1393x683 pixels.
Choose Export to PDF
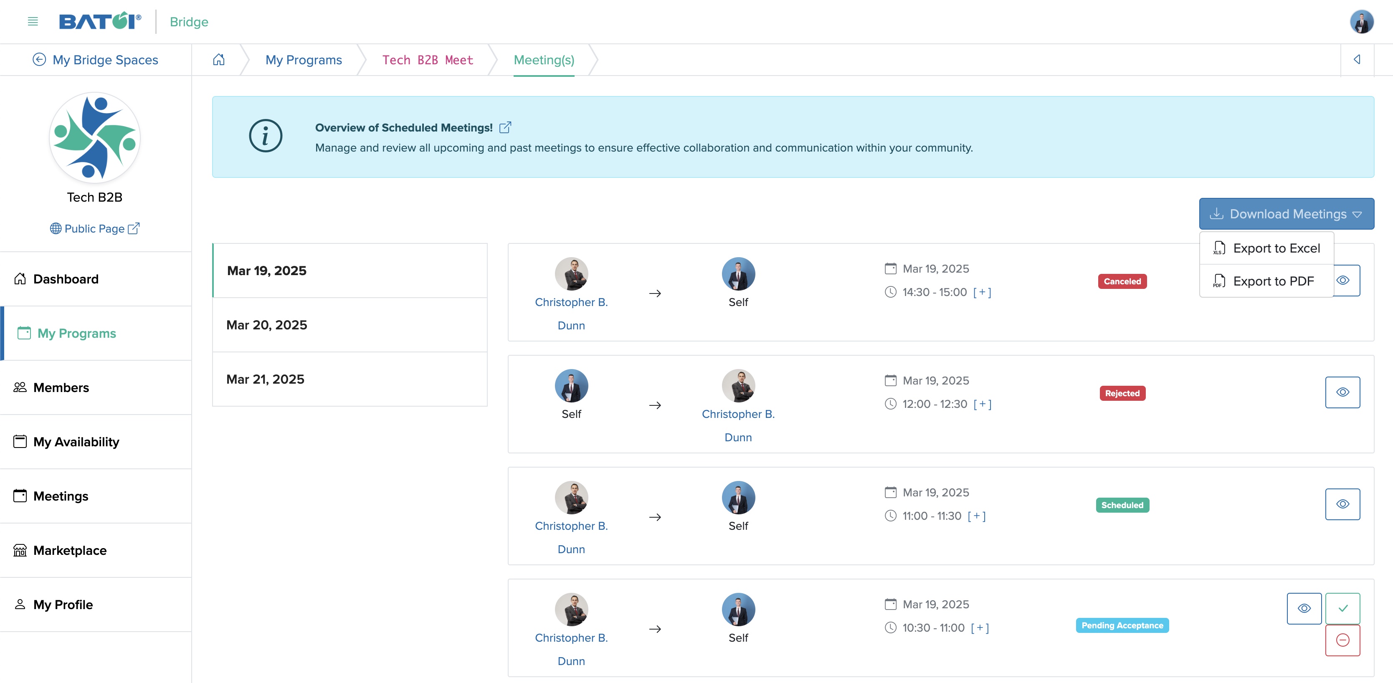pyautogui.click(x=1266, y=281)
